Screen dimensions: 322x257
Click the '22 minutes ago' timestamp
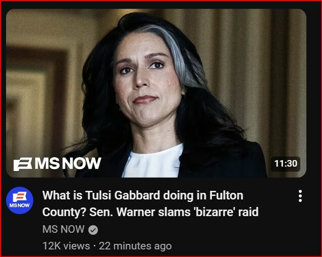tap(135, 246)
